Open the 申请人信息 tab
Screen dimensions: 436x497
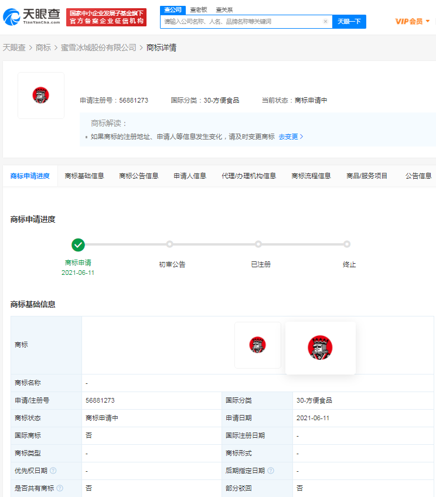(x=190, y=176)
